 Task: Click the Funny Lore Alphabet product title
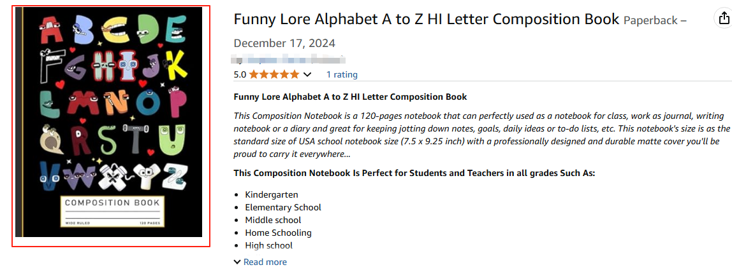click(426, 19)
